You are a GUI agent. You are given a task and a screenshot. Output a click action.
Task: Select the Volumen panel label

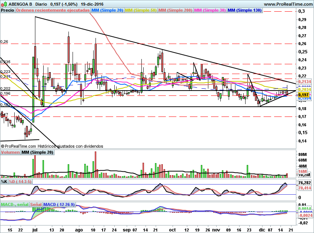[11, 152]
